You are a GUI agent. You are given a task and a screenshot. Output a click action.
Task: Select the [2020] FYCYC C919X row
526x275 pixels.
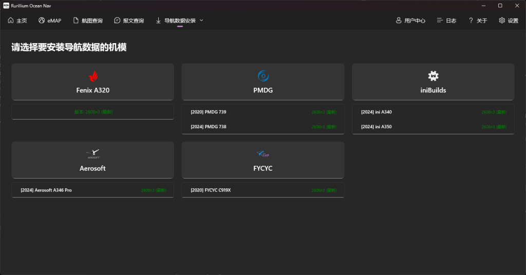[x=263, y=190]
